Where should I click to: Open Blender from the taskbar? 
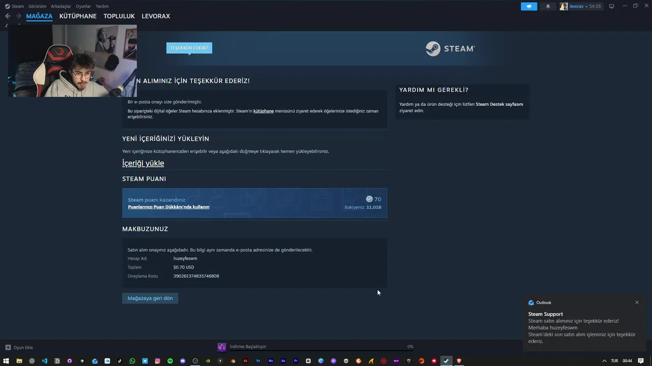pos(233,361)
